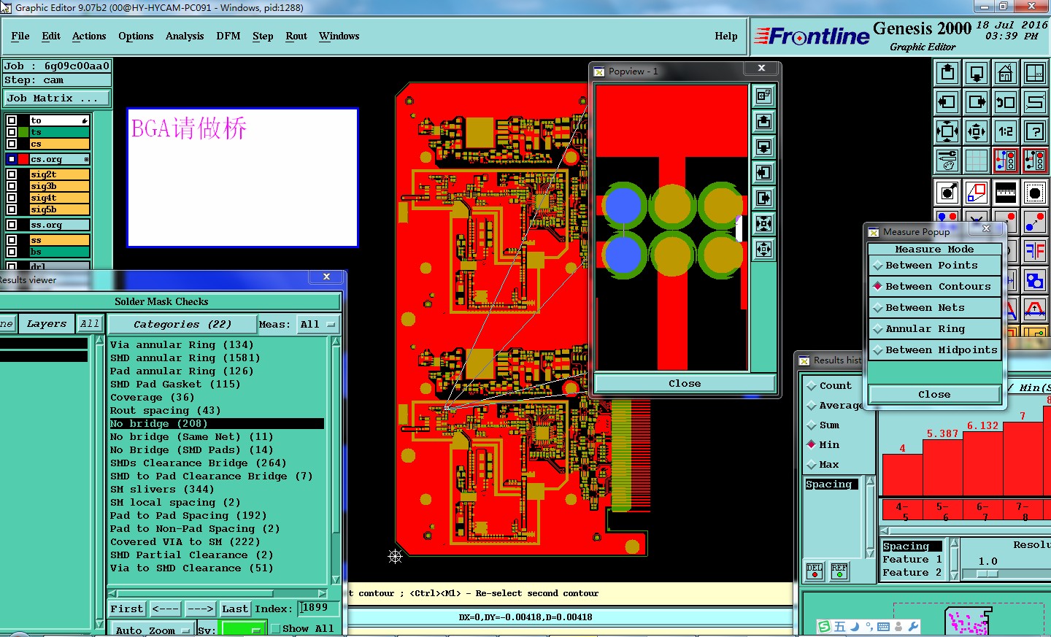Click the REF icon in Results histogram
The height and width of the screenshot is (637, 1051).
point(839,571)
